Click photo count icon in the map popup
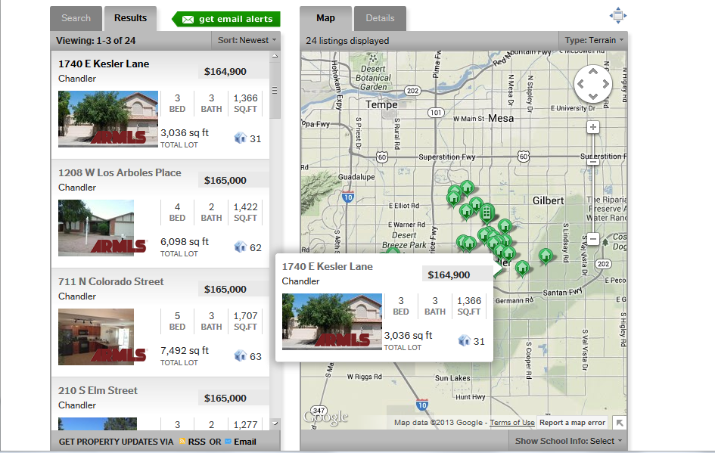This screenshot has width=715, height=453. click(x=464, y=341)
